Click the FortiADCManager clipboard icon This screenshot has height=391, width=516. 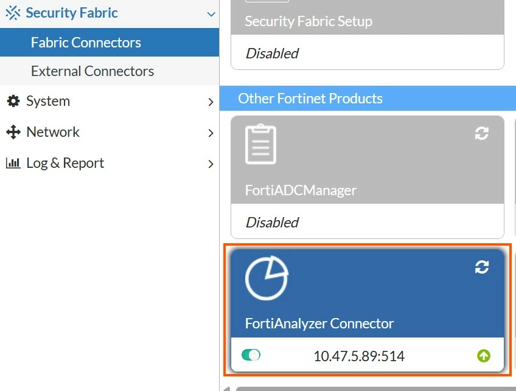click(260, 144)
